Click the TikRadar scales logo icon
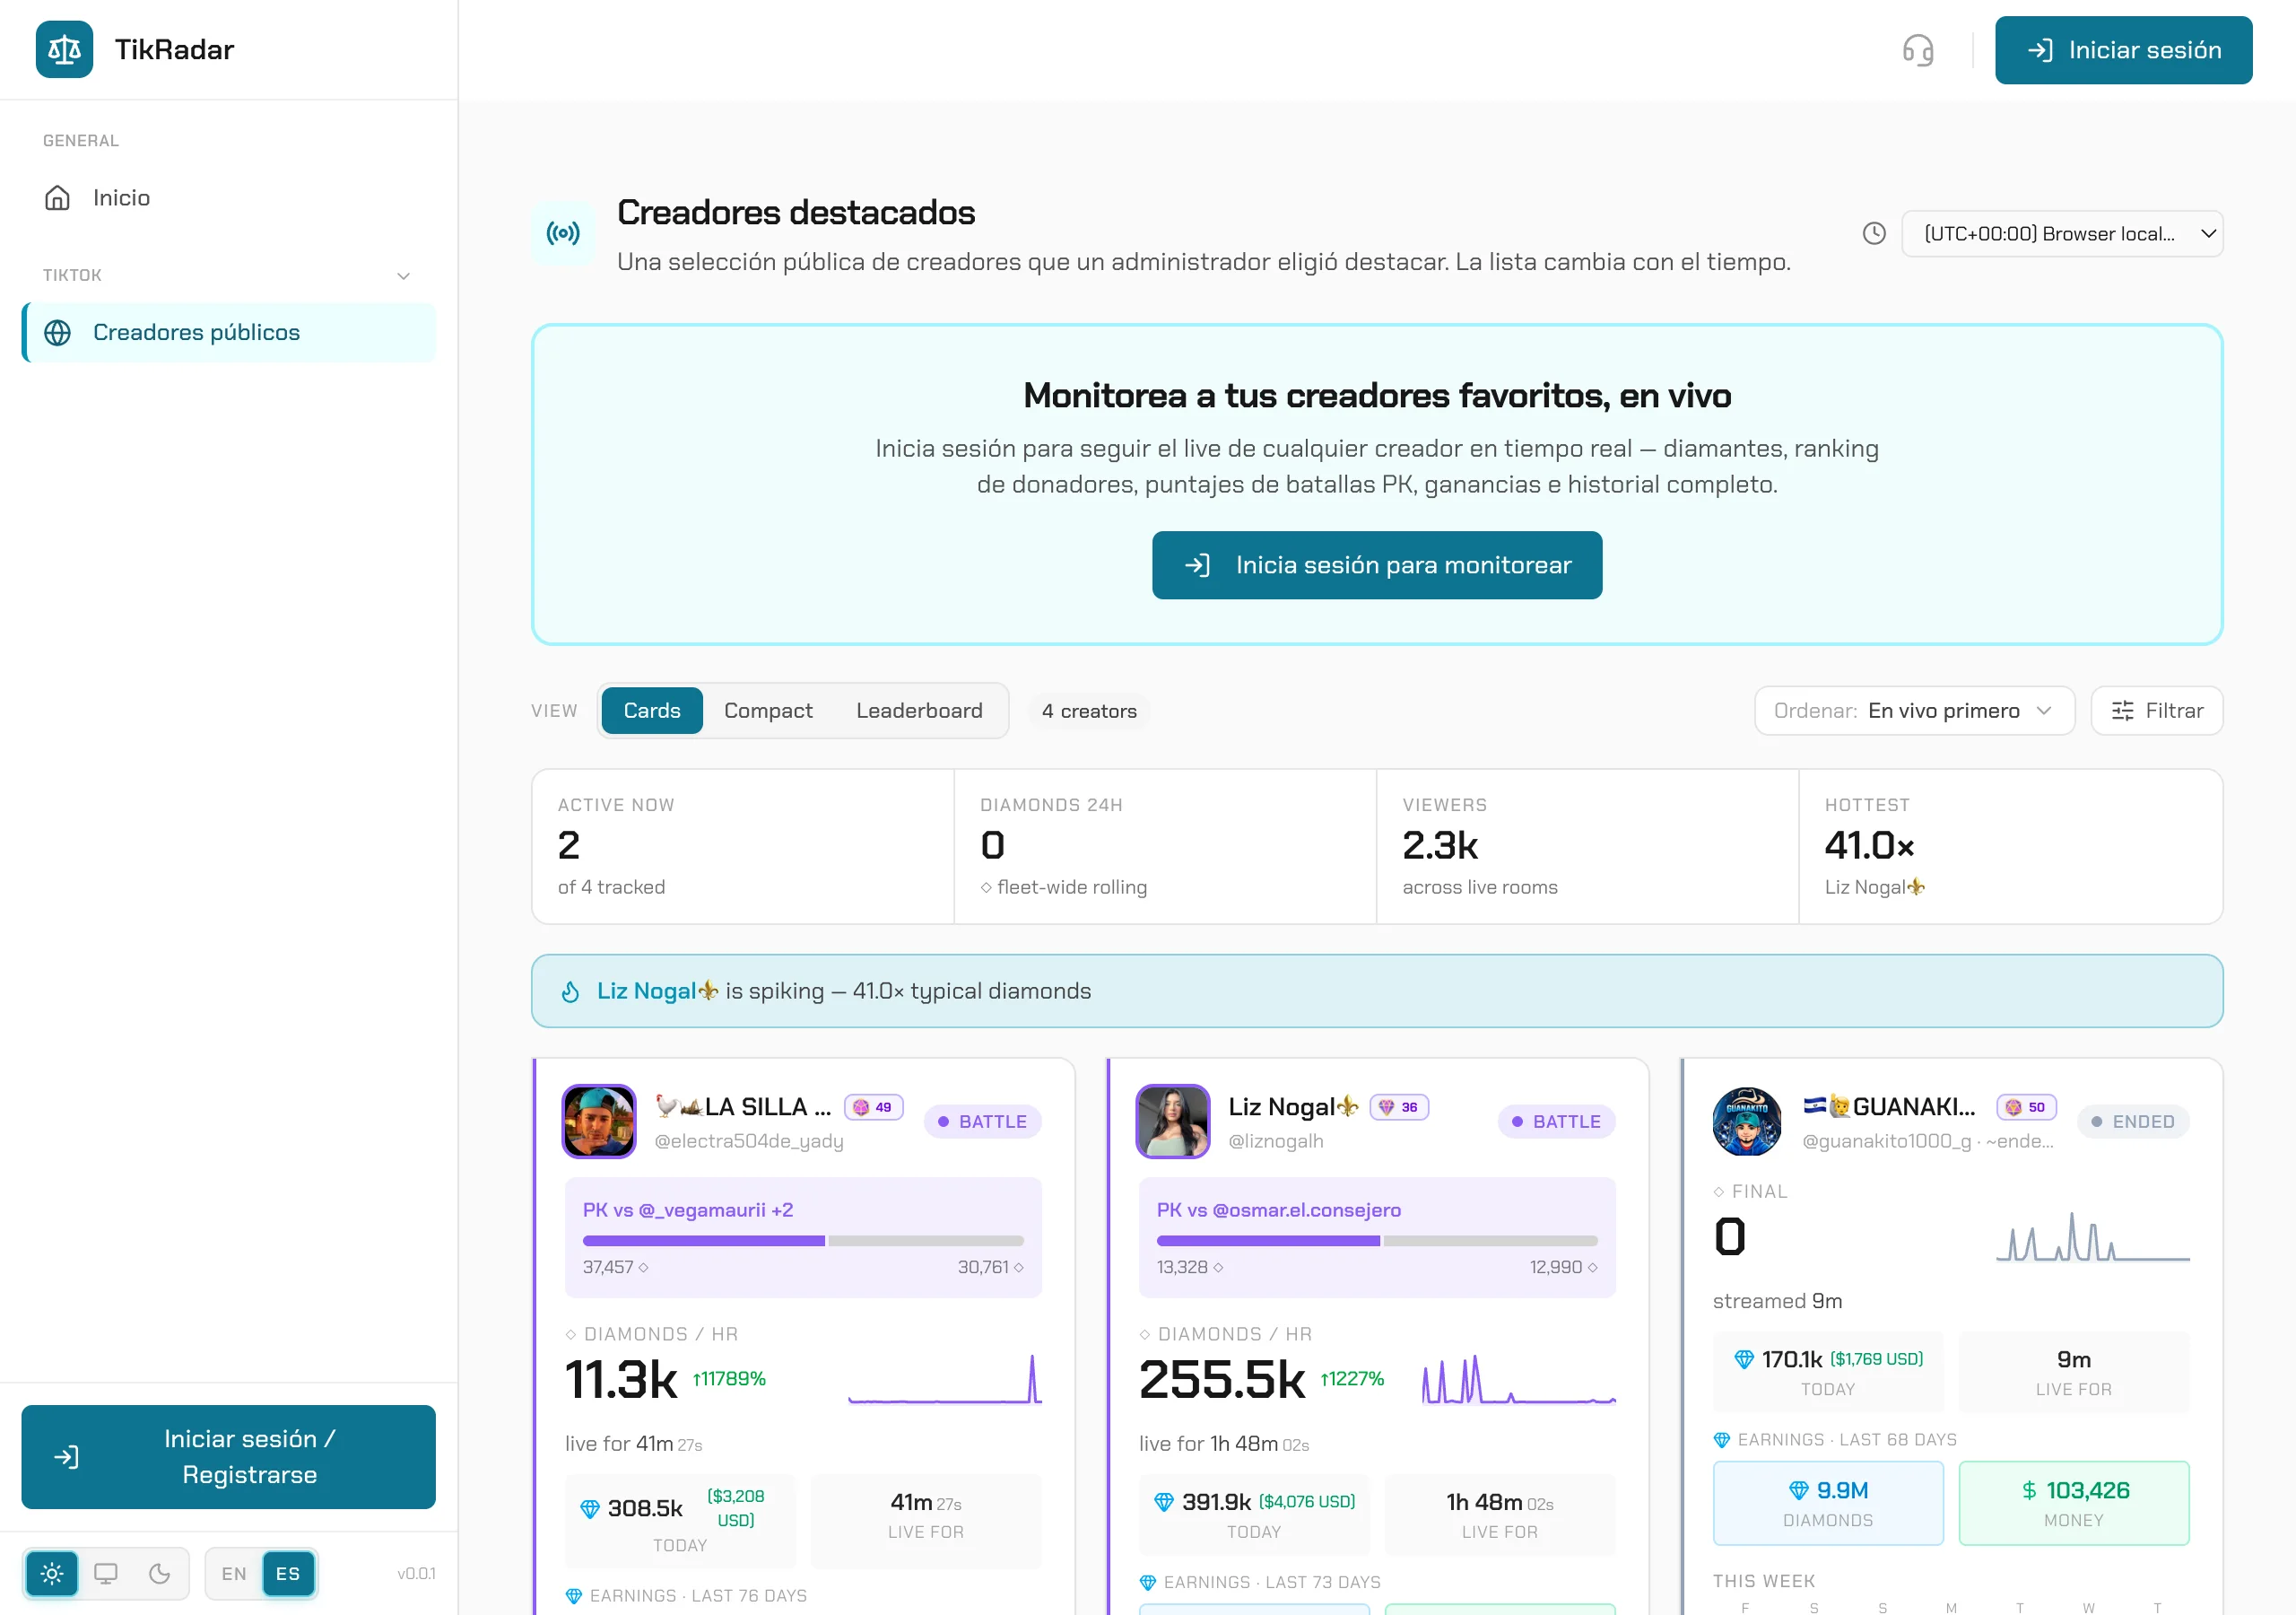 [64, 49]
